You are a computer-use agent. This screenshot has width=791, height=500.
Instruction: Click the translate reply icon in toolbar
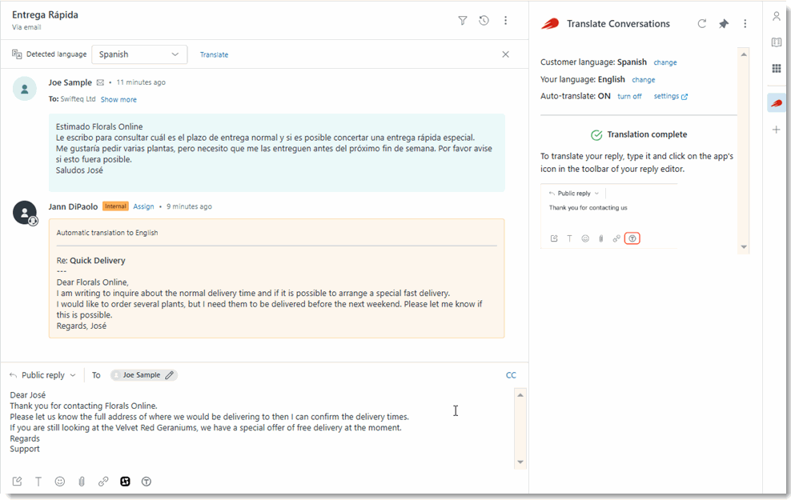(147, 482)
